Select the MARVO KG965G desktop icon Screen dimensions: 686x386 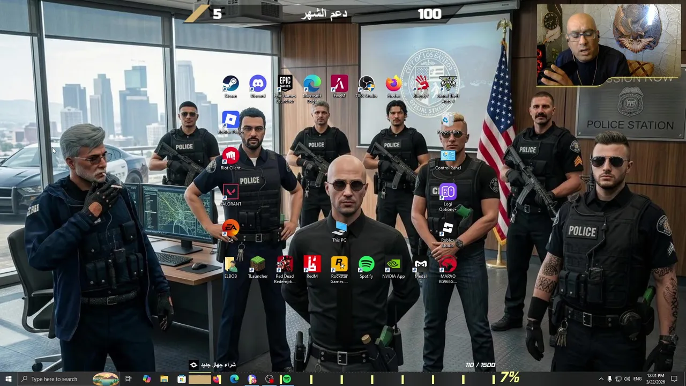(x=448, y=270)
